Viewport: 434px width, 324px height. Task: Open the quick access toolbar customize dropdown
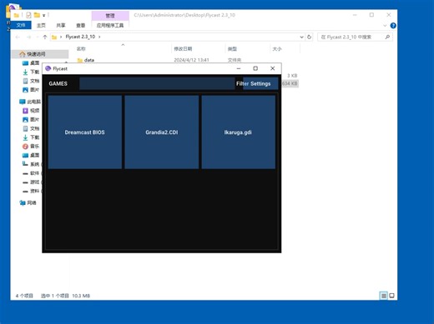43,15
